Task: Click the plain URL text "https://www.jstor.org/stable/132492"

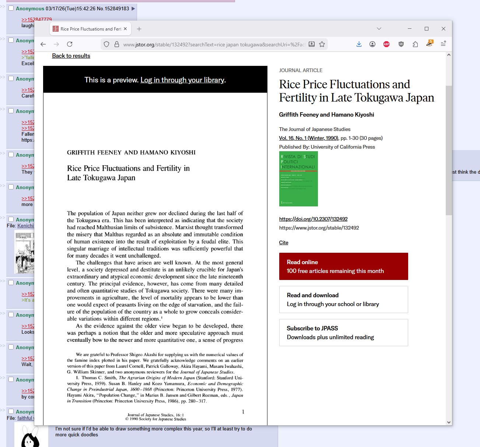Action: point(319,228)
